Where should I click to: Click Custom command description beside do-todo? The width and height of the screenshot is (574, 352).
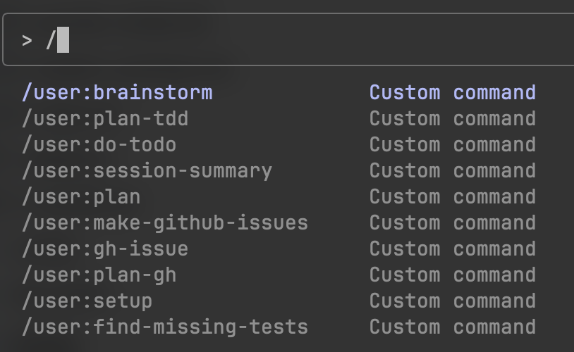pyautogui.click(x=452, y=145)
